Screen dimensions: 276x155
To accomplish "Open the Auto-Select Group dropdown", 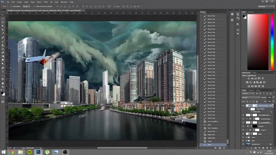I will [x=26, y=6].
